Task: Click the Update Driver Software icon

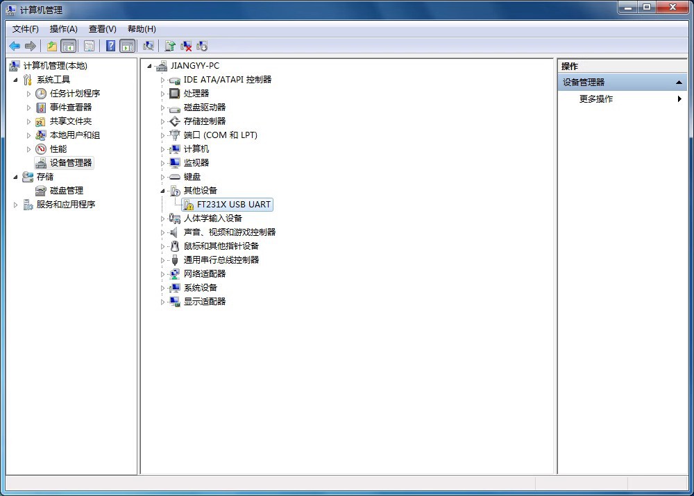Action: (x=170, y=46)
